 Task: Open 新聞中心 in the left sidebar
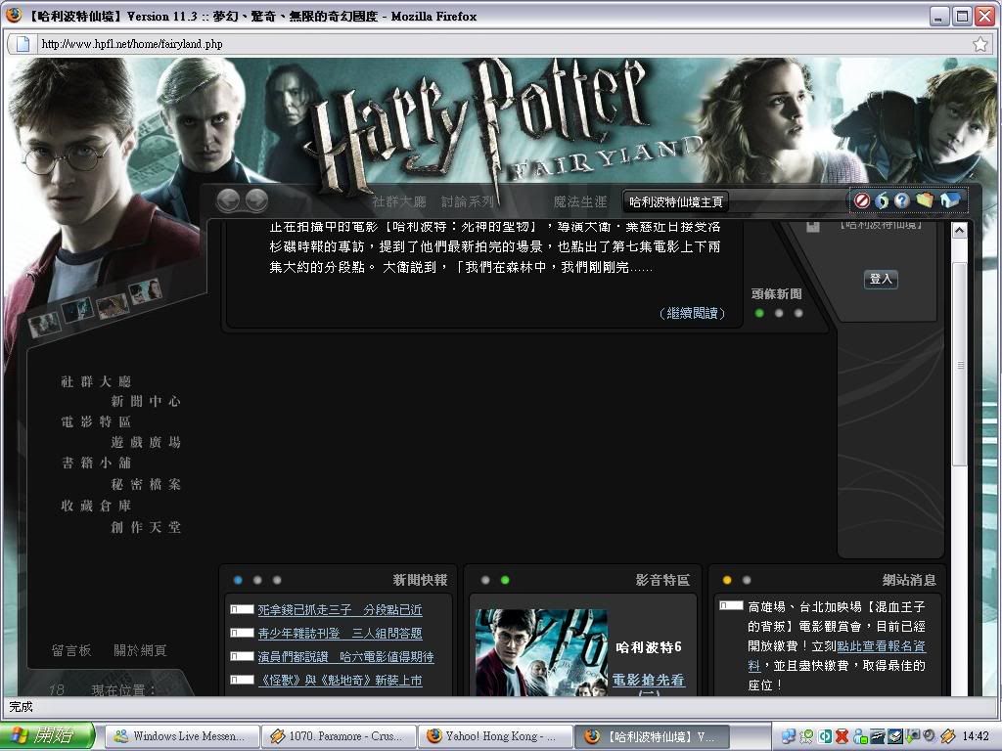pos(146,401)
